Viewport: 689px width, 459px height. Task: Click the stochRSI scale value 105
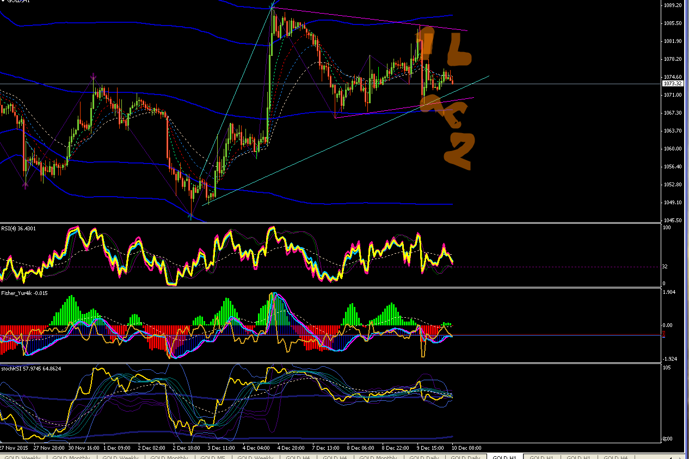667,368
